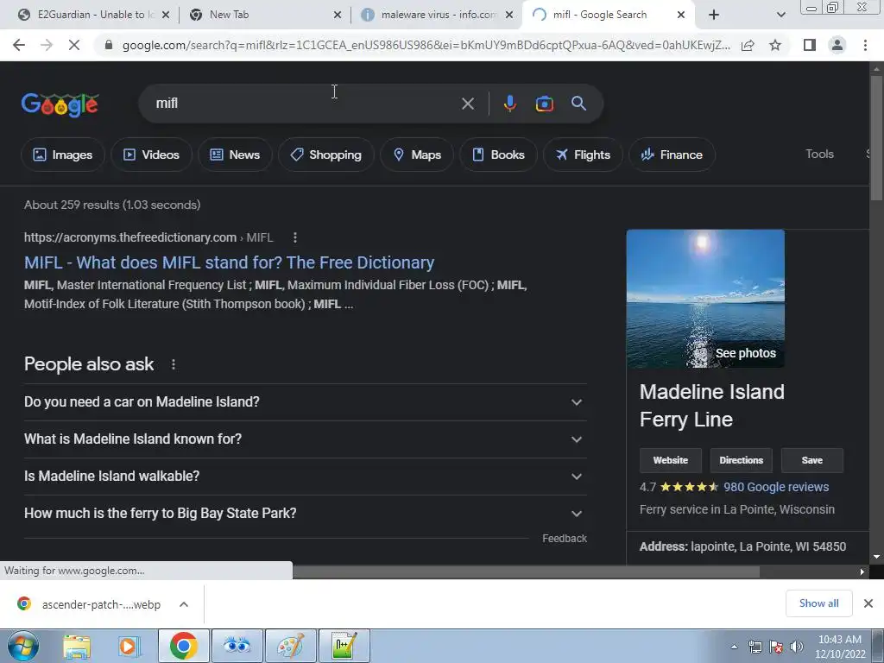The width and height of the screenshot is (884, 663).
Task: Filter results by Flights
Action: tap(583, 155)
